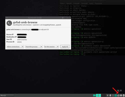Click the Apply (5) button

coord(65,47)
